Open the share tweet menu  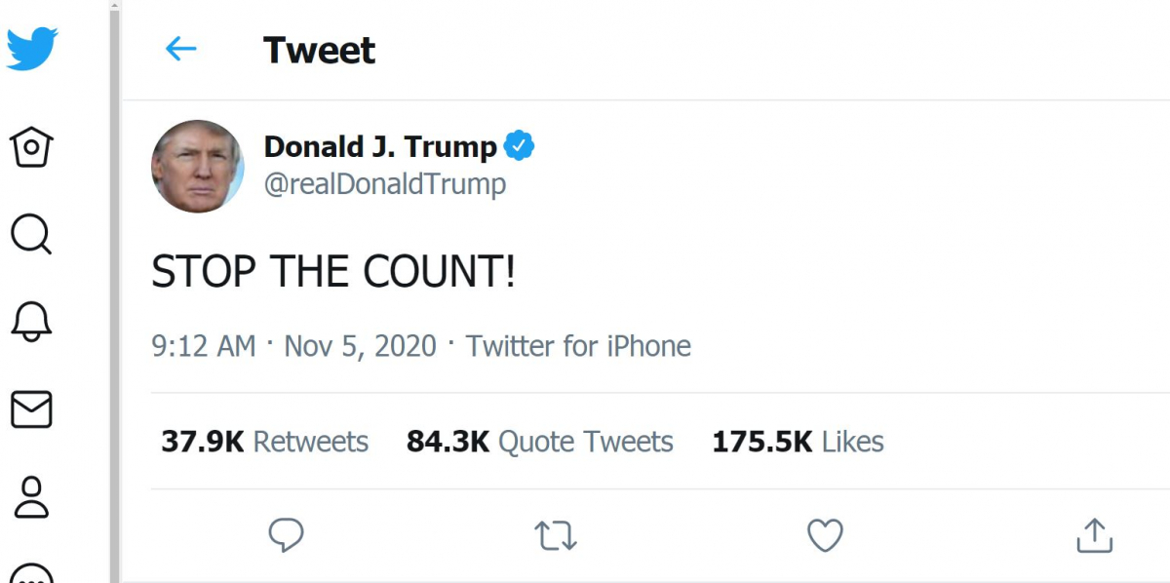(1094, 534)
